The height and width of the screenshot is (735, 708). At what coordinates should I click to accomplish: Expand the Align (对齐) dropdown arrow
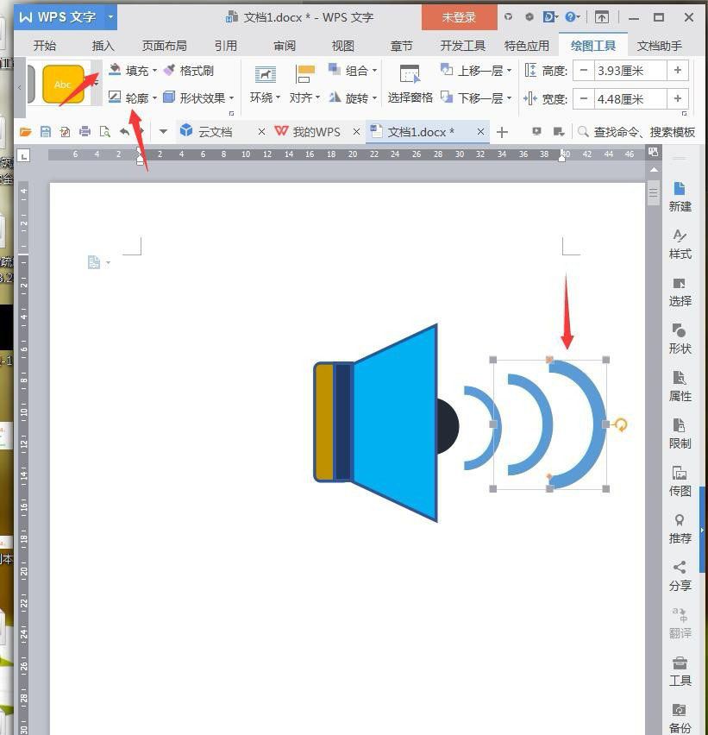[x=317, y=97]
